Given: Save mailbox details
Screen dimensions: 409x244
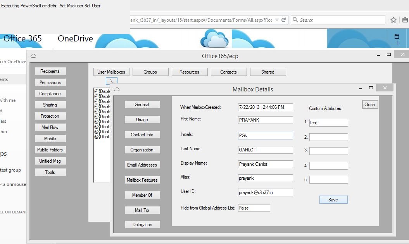Looking at the screenshot, I should point(333,200).
